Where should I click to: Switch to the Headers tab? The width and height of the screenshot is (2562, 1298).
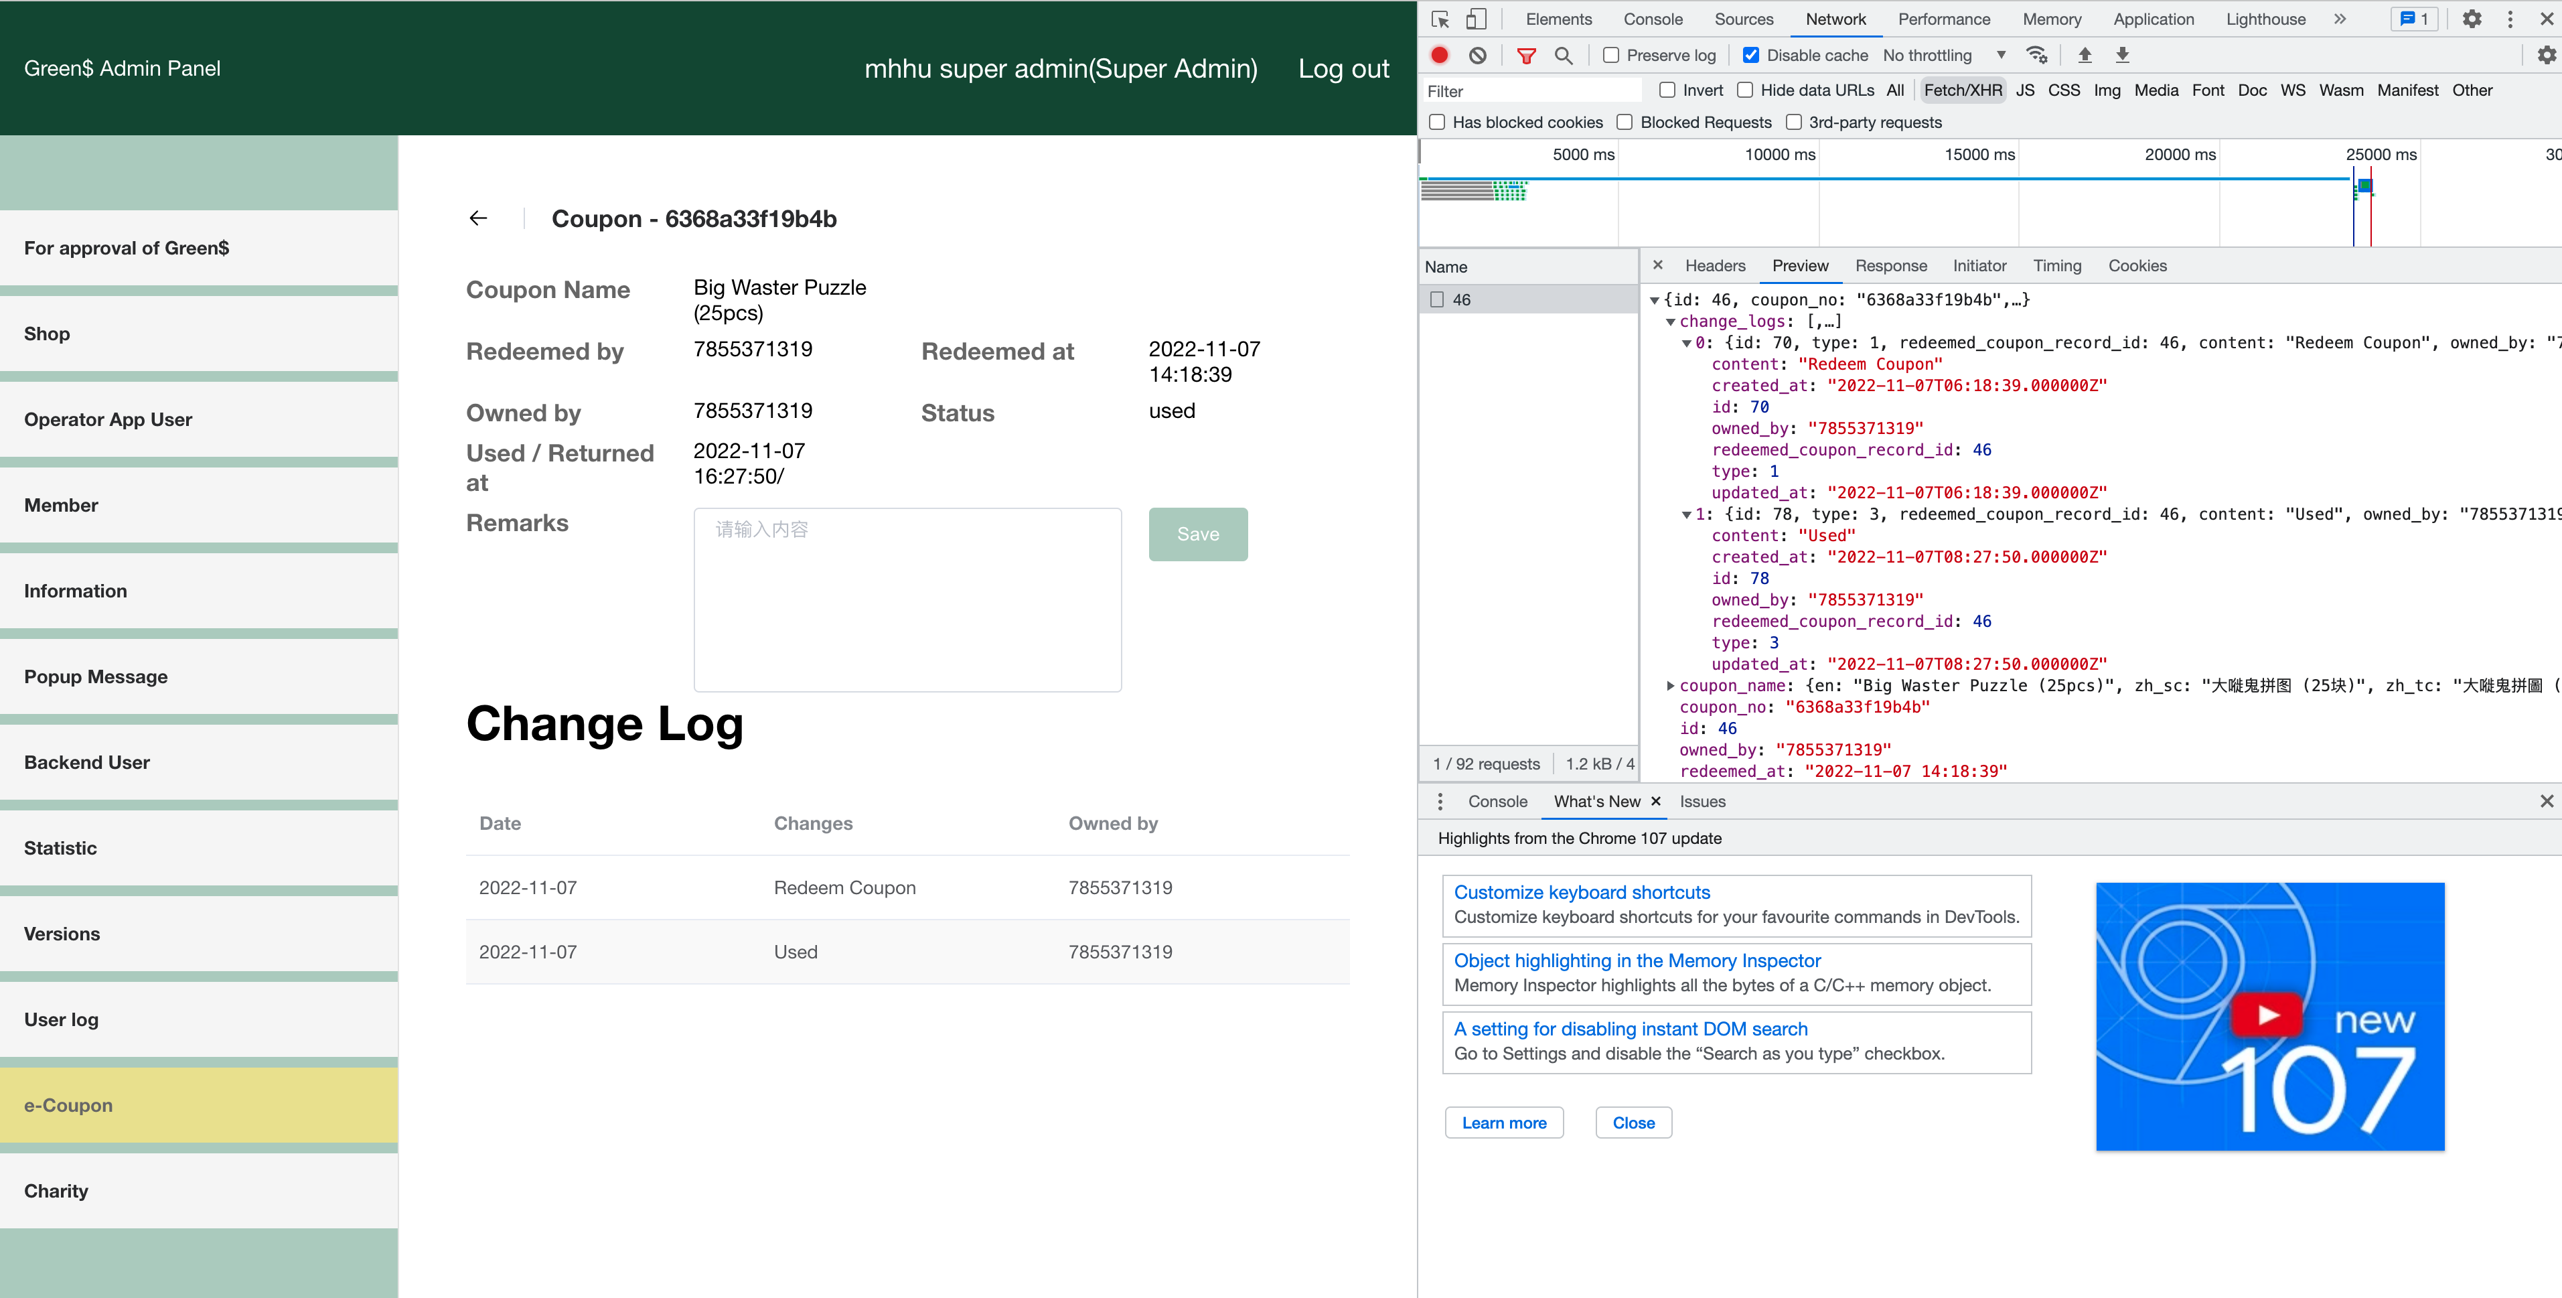pyautogui.click(x=1715, y=266)
